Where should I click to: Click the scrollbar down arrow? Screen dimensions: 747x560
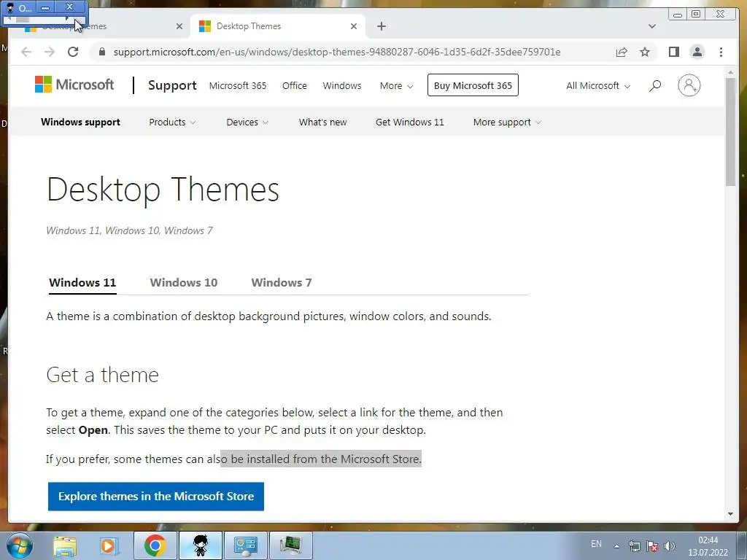coord(730,514)
